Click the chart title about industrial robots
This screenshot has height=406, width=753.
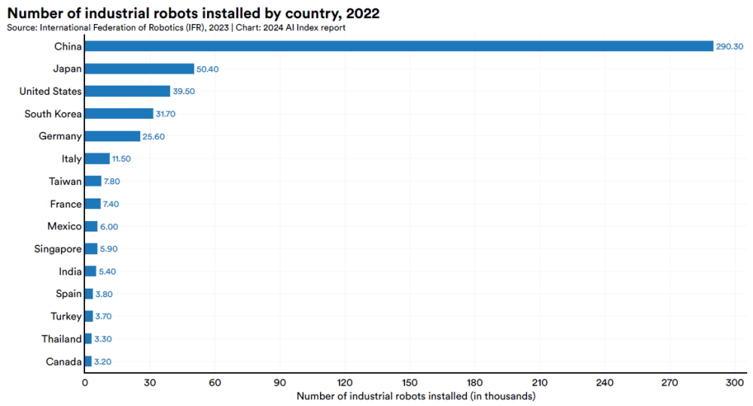pos(194,13)
